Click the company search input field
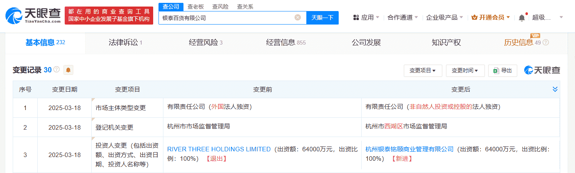Screen dimensions: 575x173 (x=225, y=18)
